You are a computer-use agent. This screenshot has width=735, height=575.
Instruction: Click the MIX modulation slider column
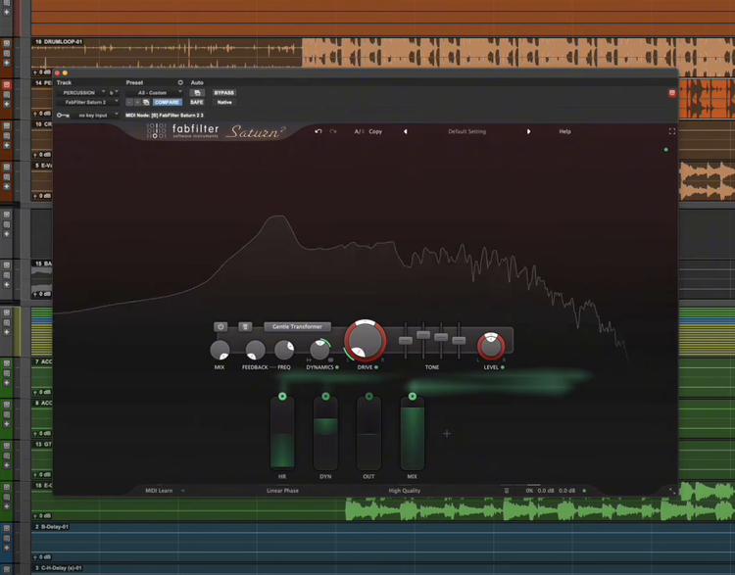pyautogui.click(x=412, y=434)
